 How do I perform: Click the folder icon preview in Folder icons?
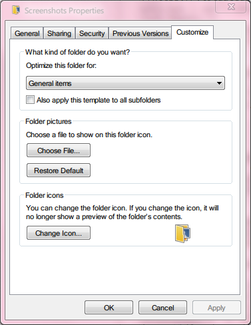pos(182,234)
